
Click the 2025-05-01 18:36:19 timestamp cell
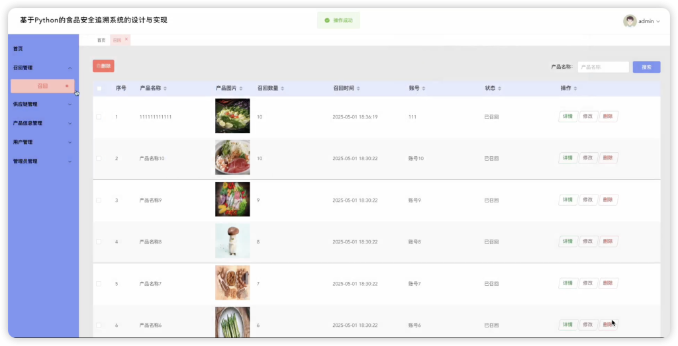click(x=355, y=117)
